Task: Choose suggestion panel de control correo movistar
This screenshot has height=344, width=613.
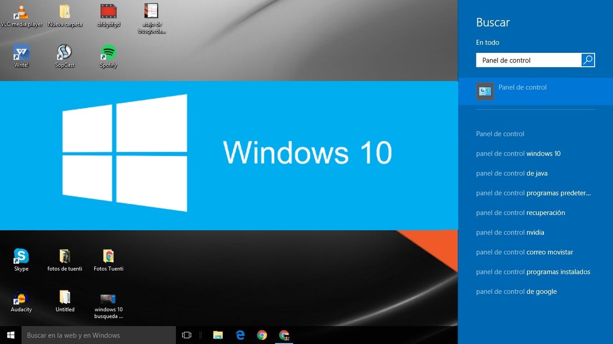Action: click(x=524, y=252)
